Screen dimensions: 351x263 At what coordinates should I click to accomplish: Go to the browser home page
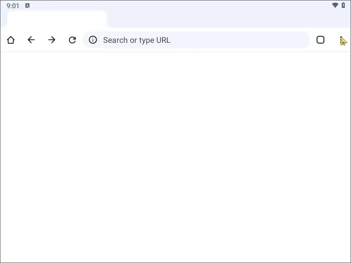coord(11,40)
